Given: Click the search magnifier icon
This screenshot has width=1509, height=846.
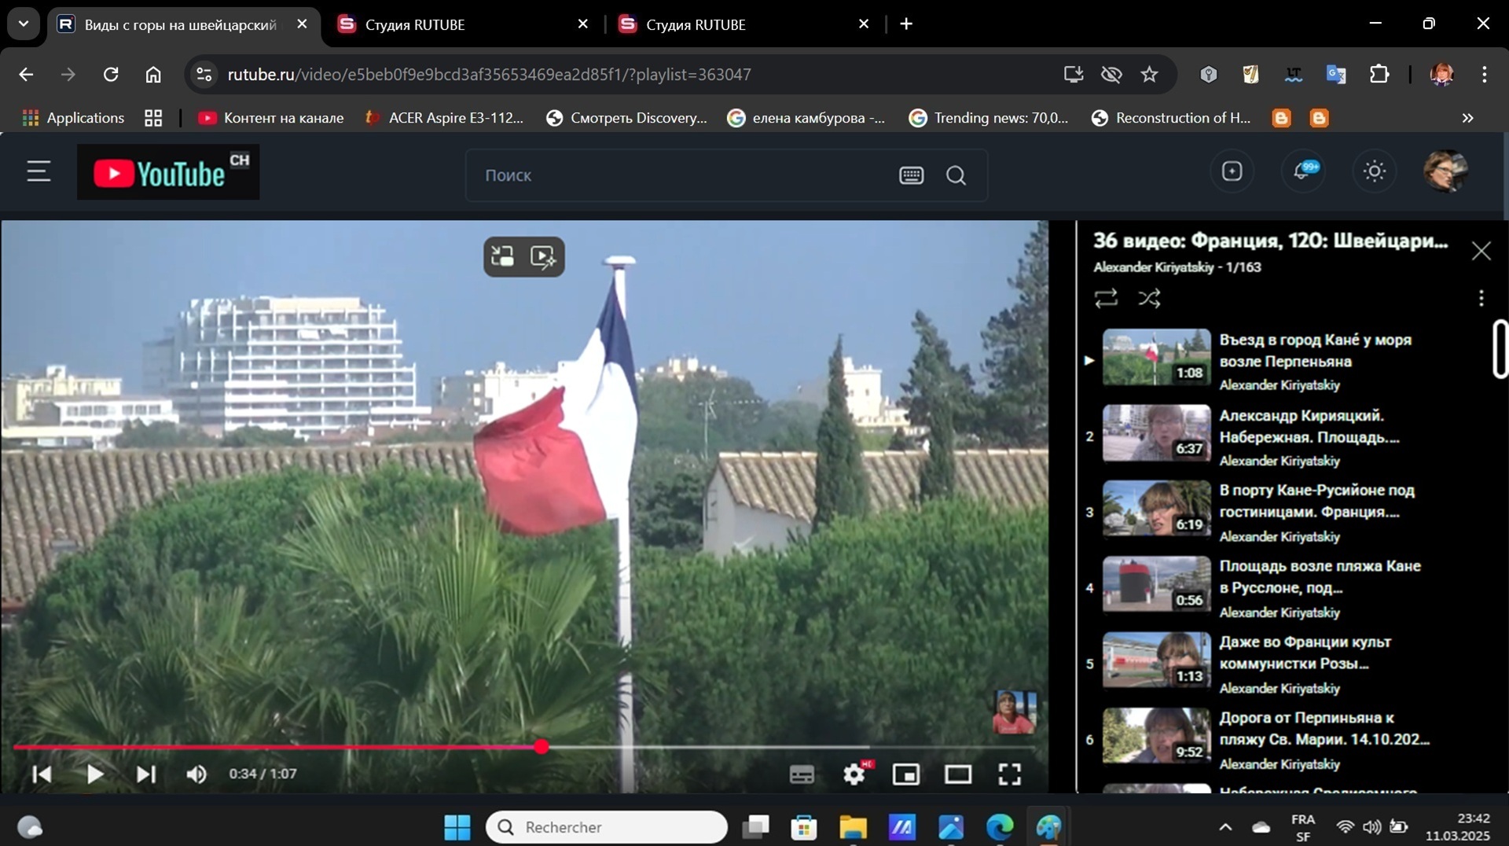Looking at the screenshot, I should [x=956, y=175].
